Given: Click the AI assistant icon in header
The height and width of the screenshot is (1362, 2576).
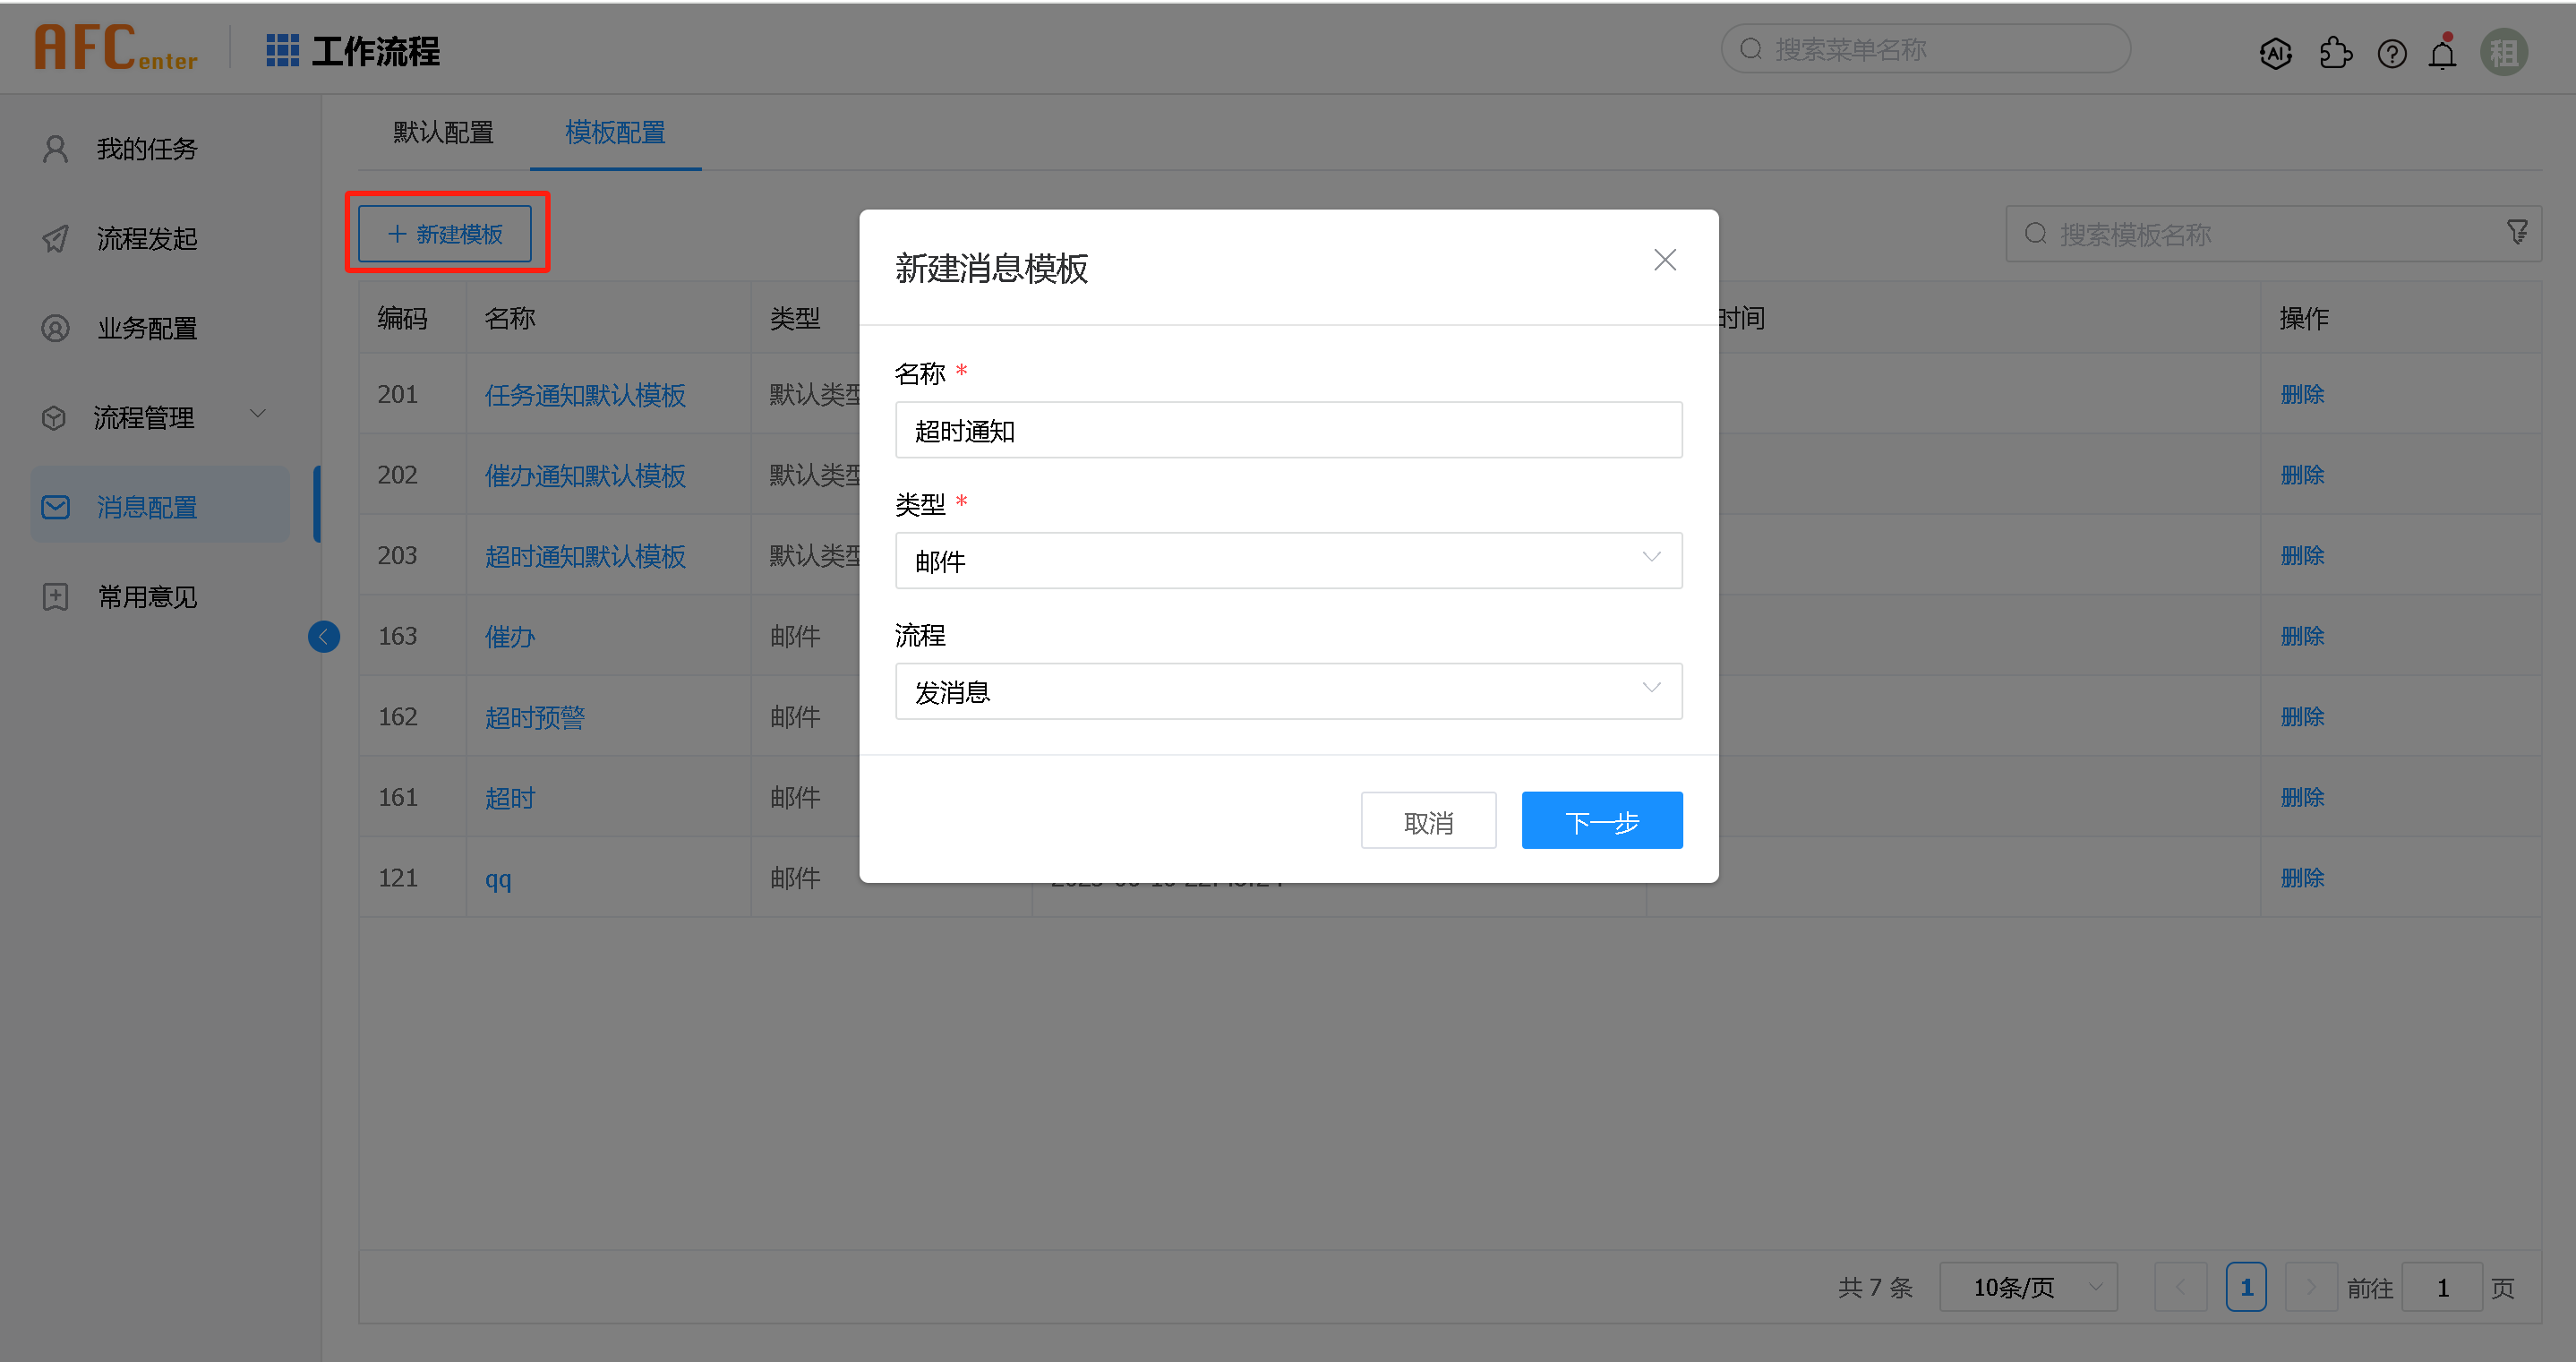Looking at the screenshot, I should tap(2275, 53).
